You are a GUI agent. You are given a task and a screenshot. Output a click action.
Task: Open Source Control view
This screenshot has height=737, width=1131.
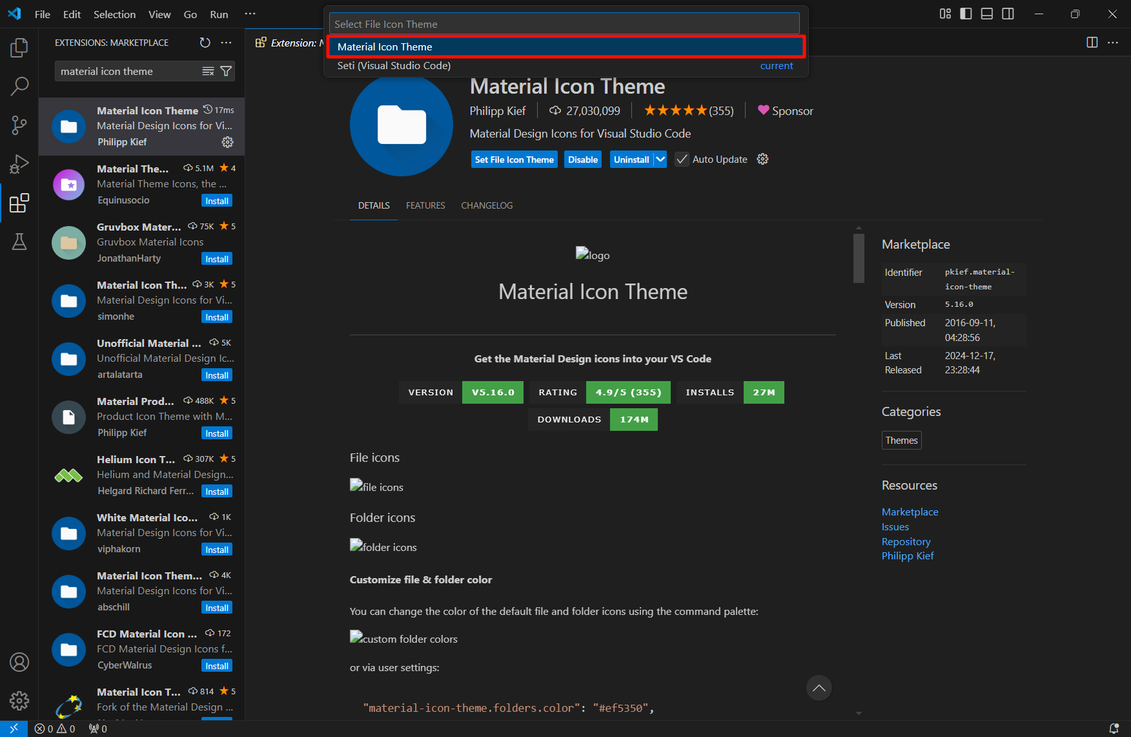pos(19,125)
